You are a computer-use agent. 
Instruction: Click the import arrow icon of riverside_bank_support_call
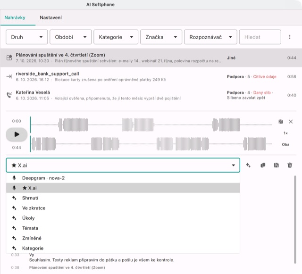pyautogui.click(x=9, y=76)
